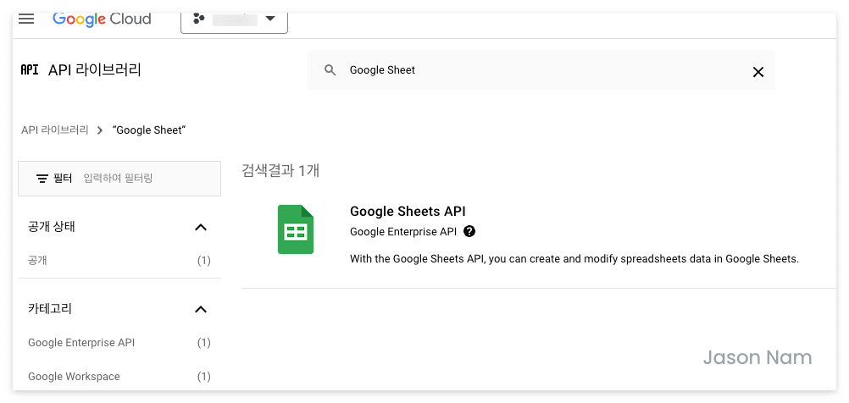Open the hamburger navigation menu

click(x=26, y=19)
